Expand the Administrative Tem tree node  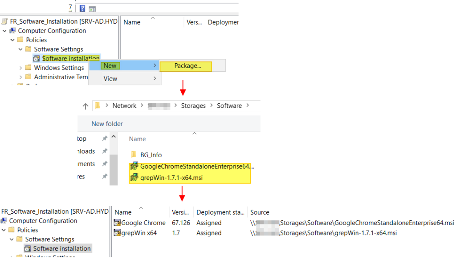coord(20,77)
